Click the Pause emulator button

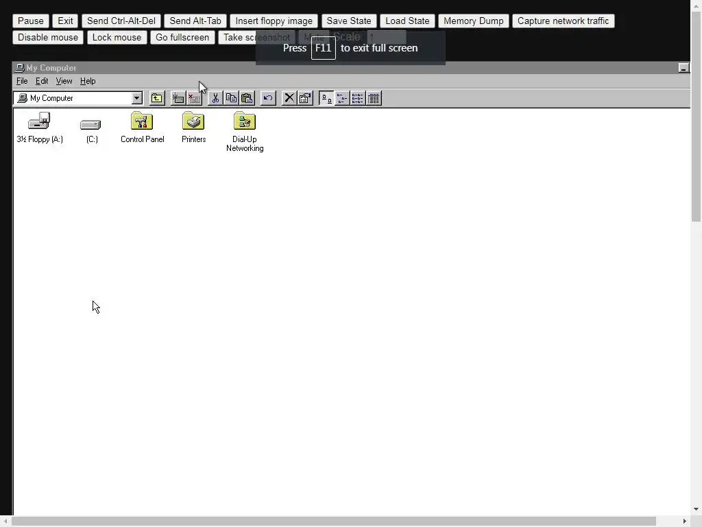[x=31, y=21]
